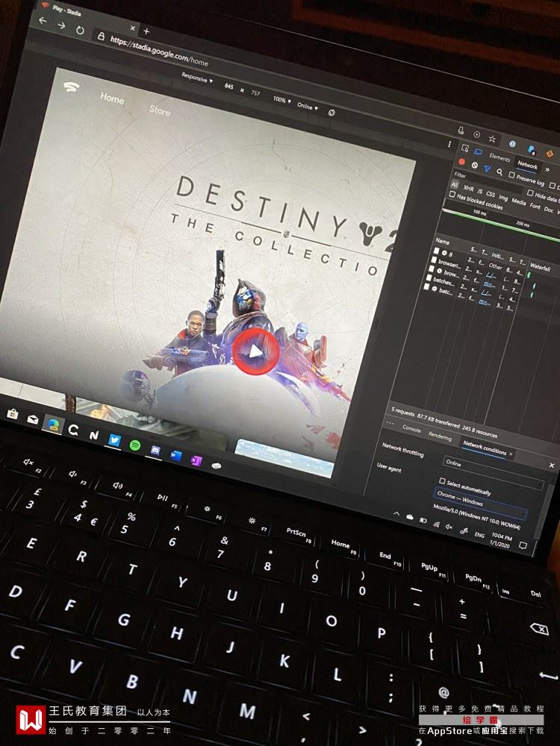Open the Responsive device dropdown
560x746 pixels.
click(196, 78)
